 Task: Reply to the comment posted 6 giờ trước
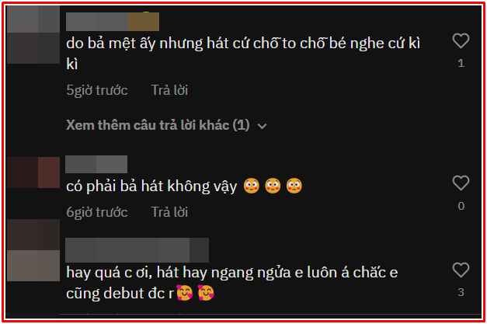tap(169, 212)
